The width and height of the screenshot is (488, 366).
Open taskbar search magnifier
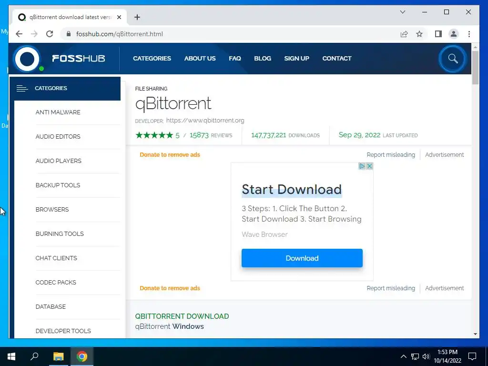[34, 356]
